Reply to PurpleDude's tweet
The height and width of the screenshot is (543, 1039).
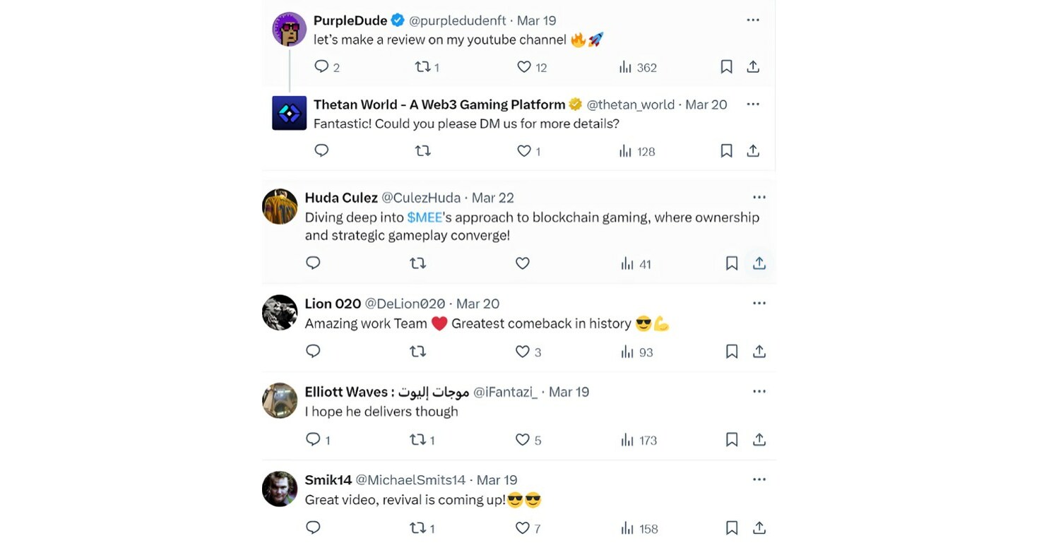pyautogui.click(x=321, y=67)
